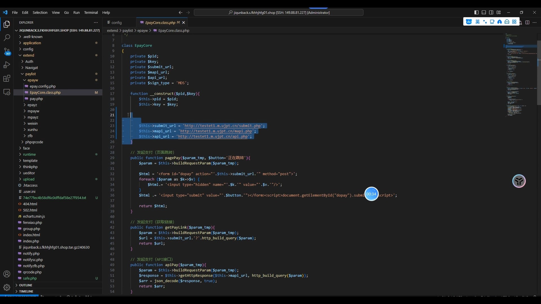Open the Selection menu

[x=40, y=12]
